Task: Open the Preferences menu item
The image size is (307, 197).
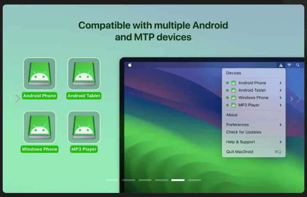Action: (254, 124)
